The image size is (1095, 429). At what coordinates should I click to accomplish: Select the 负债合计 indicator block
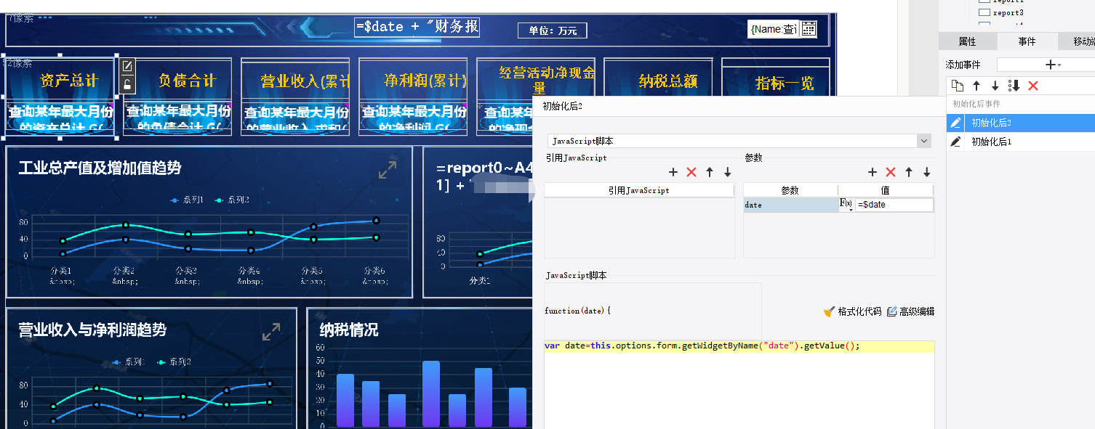[178, 97]
